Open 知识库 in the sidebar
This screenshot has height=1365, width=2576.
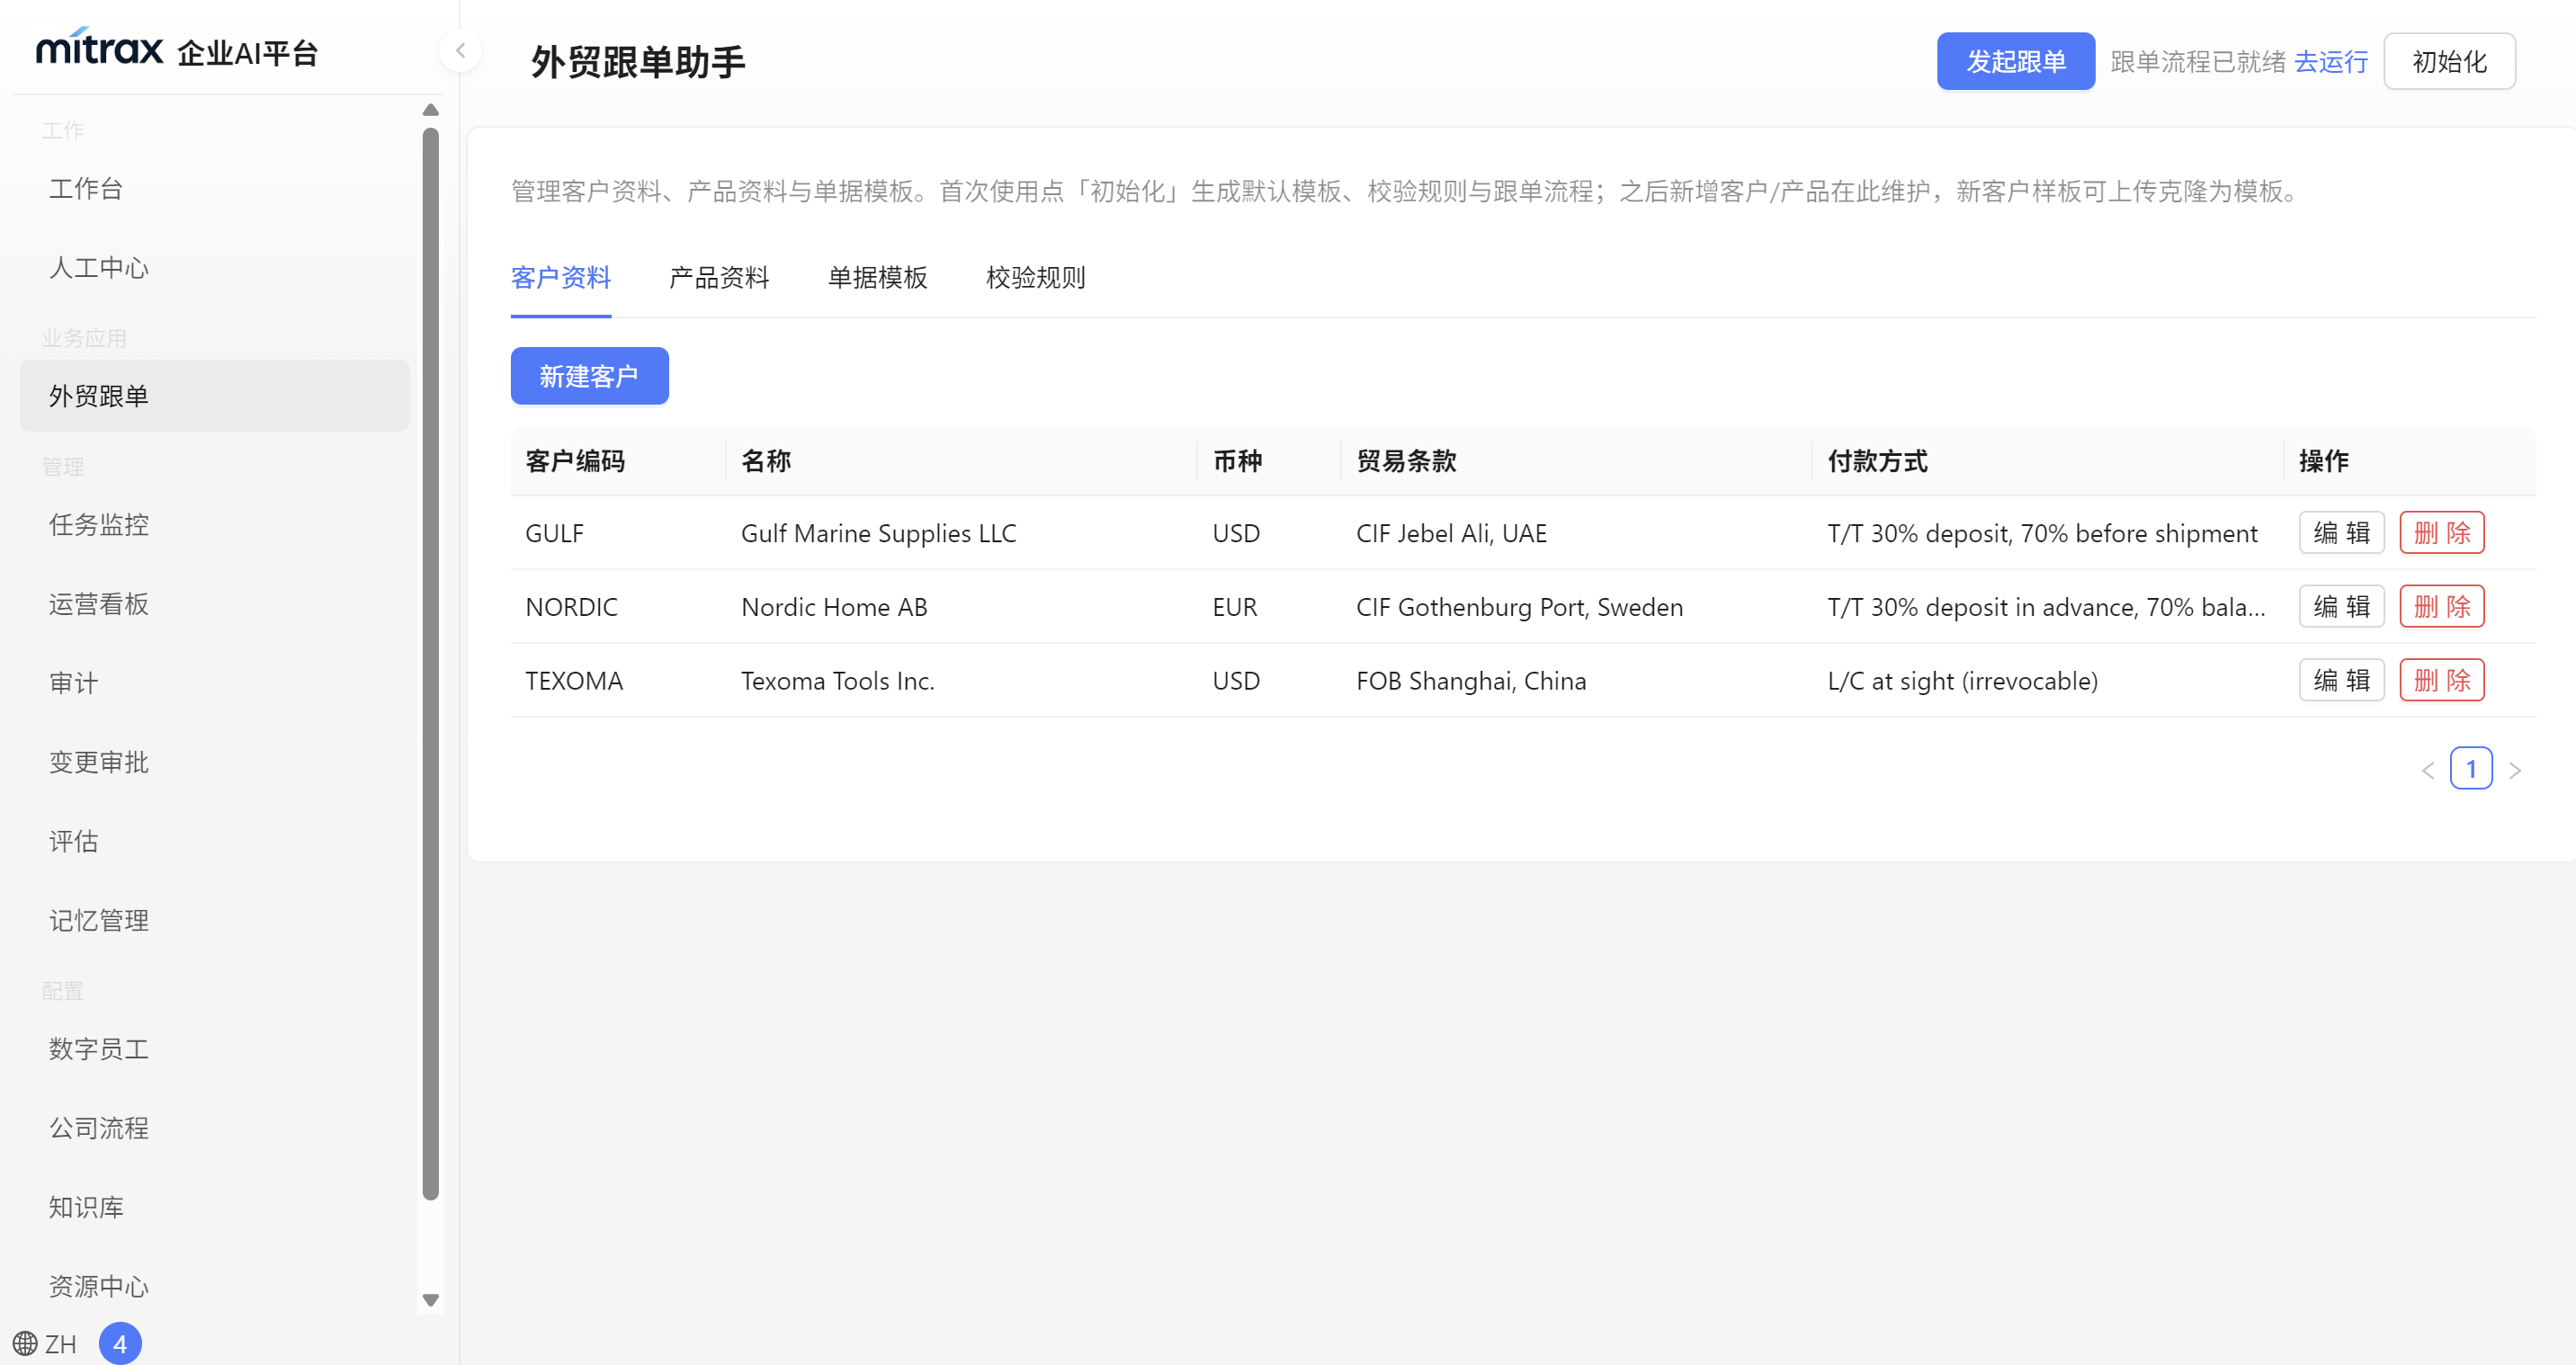coord(215,1207)
